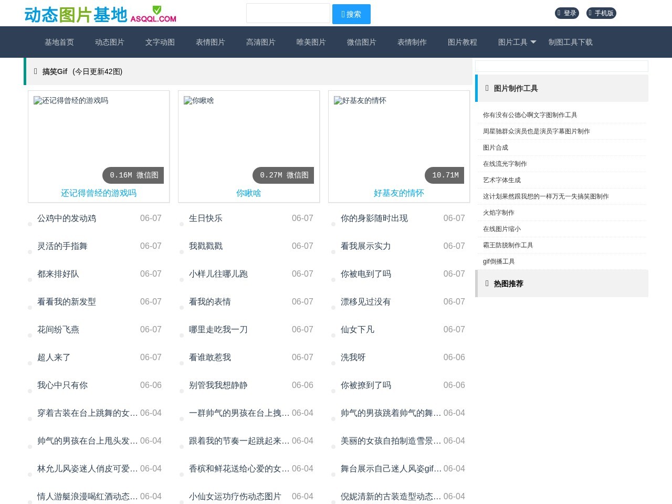Image resolution: width=672 pixels, height=504 pixels.
Task: Click the person icon on the 登录 button
Action: pyautogui.click(x=558, y=13)
